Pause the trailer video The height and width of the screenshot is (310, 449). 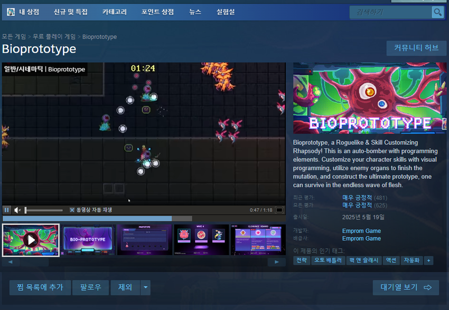(x=6, y=210)
